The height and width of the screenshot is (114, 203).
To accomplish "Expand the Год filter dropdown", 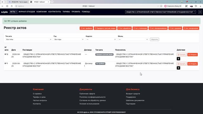I will (x=69, y=39).
